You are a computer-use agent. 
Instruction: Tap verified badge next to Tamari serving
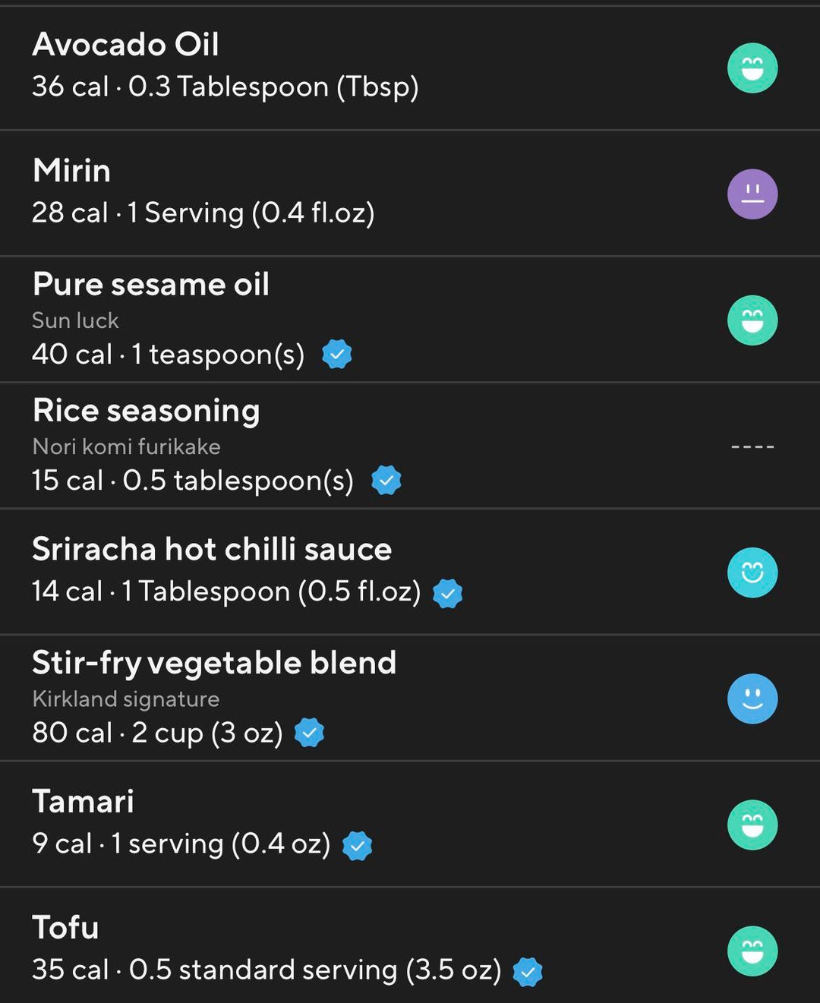(x=357, y=845)
